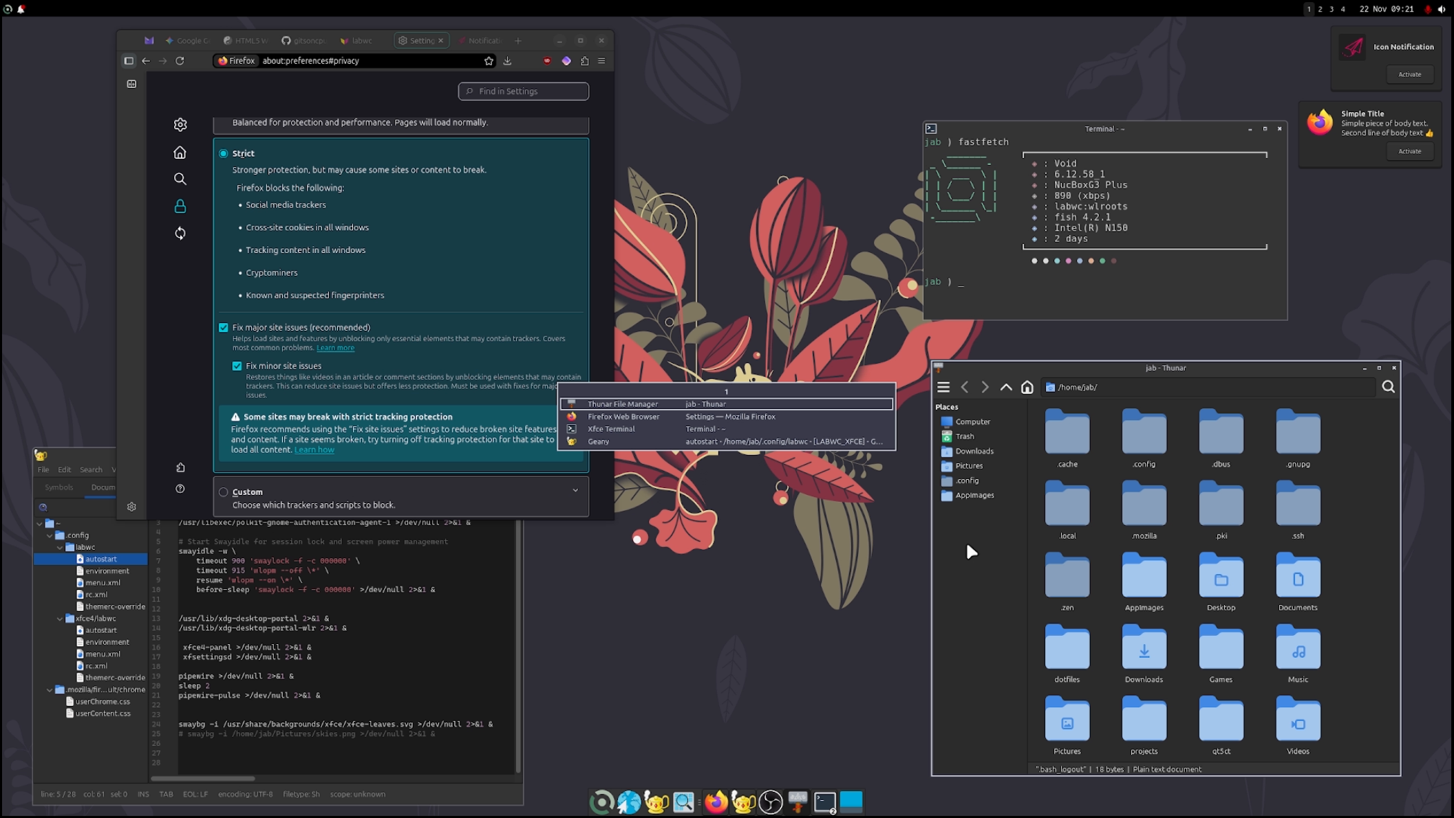Open Firefox Privacy lock sidebar icon

(180, 206)
